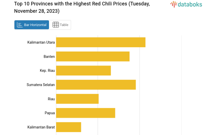Click the Riau bar

click(x=77, y=99)
